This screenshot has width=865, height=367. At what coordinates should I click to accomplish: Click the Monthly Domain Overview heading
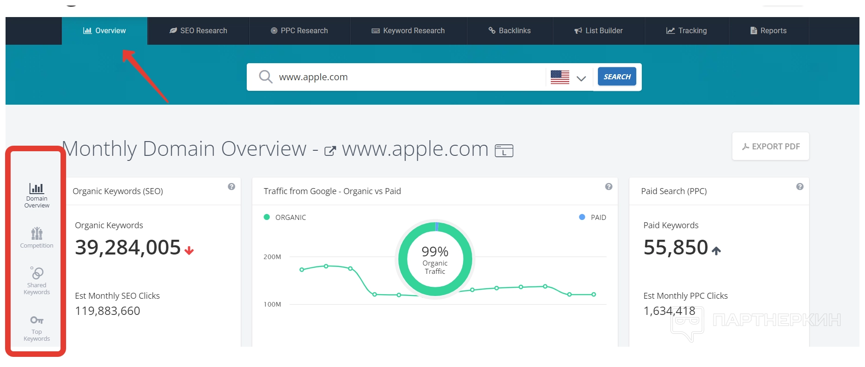[184, 149]
